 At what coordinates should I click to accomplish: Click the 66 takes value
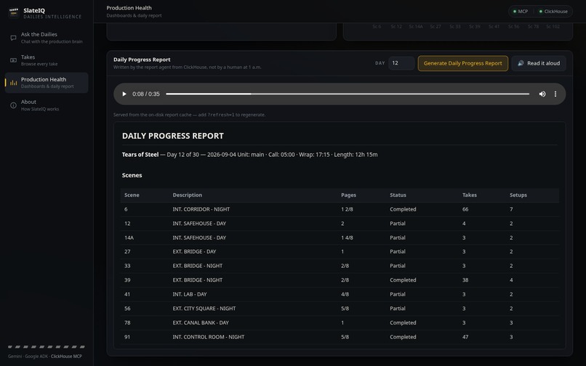click(465, 209)
